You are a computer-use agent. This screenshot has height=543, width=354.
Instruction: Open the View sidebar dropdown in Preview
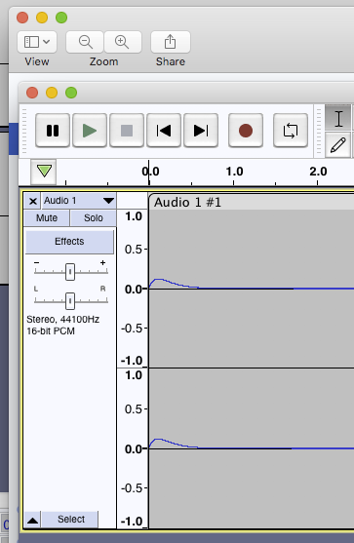(37, 42)
